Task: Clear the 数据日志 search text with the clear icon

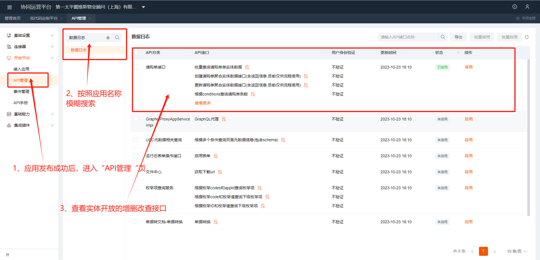Action: click(x=108, y=38)
